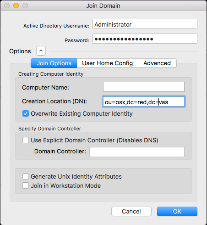Minimize the window with the yellow button
Image resolution: width=207 pixels, height=225 pixels.
click(x=16, y=6)
